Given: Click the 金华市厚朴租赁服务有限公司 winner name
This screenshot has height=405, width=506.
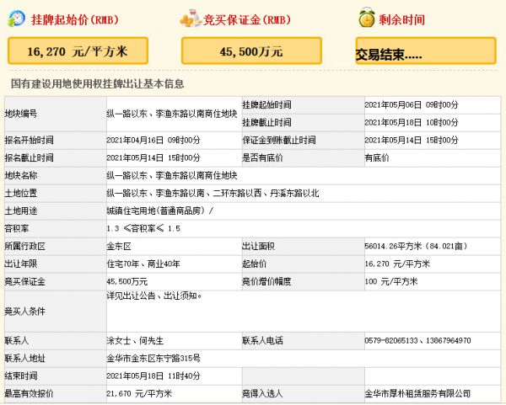Looking at the screenshot, I should pyautogui.click(x=417, y=394).
